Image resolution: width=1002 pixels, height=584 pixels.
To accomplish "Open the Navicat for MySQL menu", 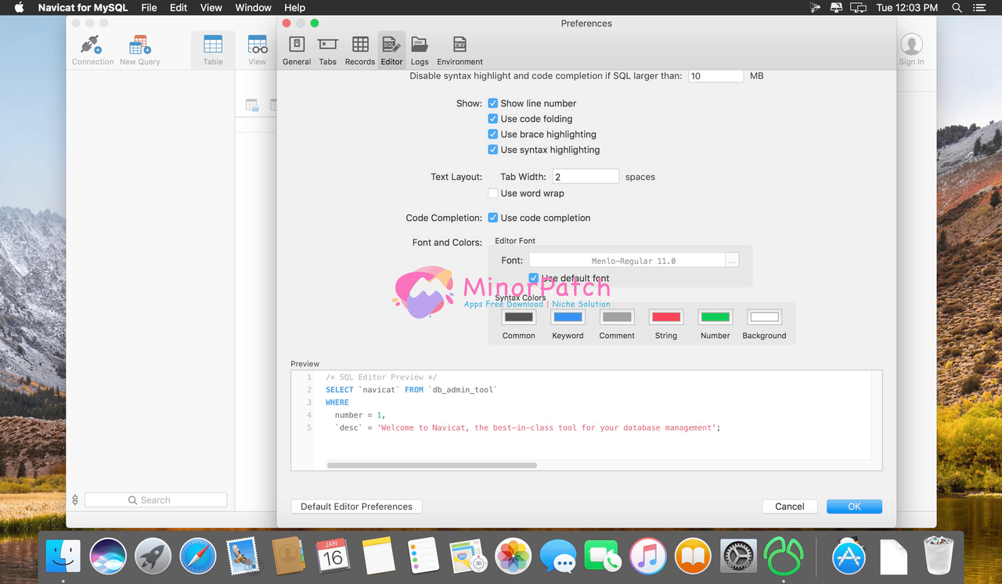I will (83, 8).
